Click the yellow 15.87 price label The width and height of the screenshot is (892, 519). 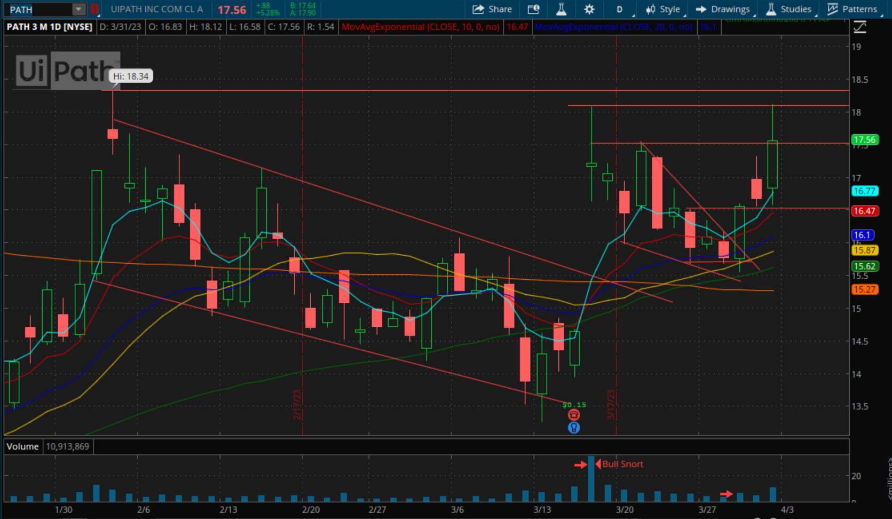[865, 250]
